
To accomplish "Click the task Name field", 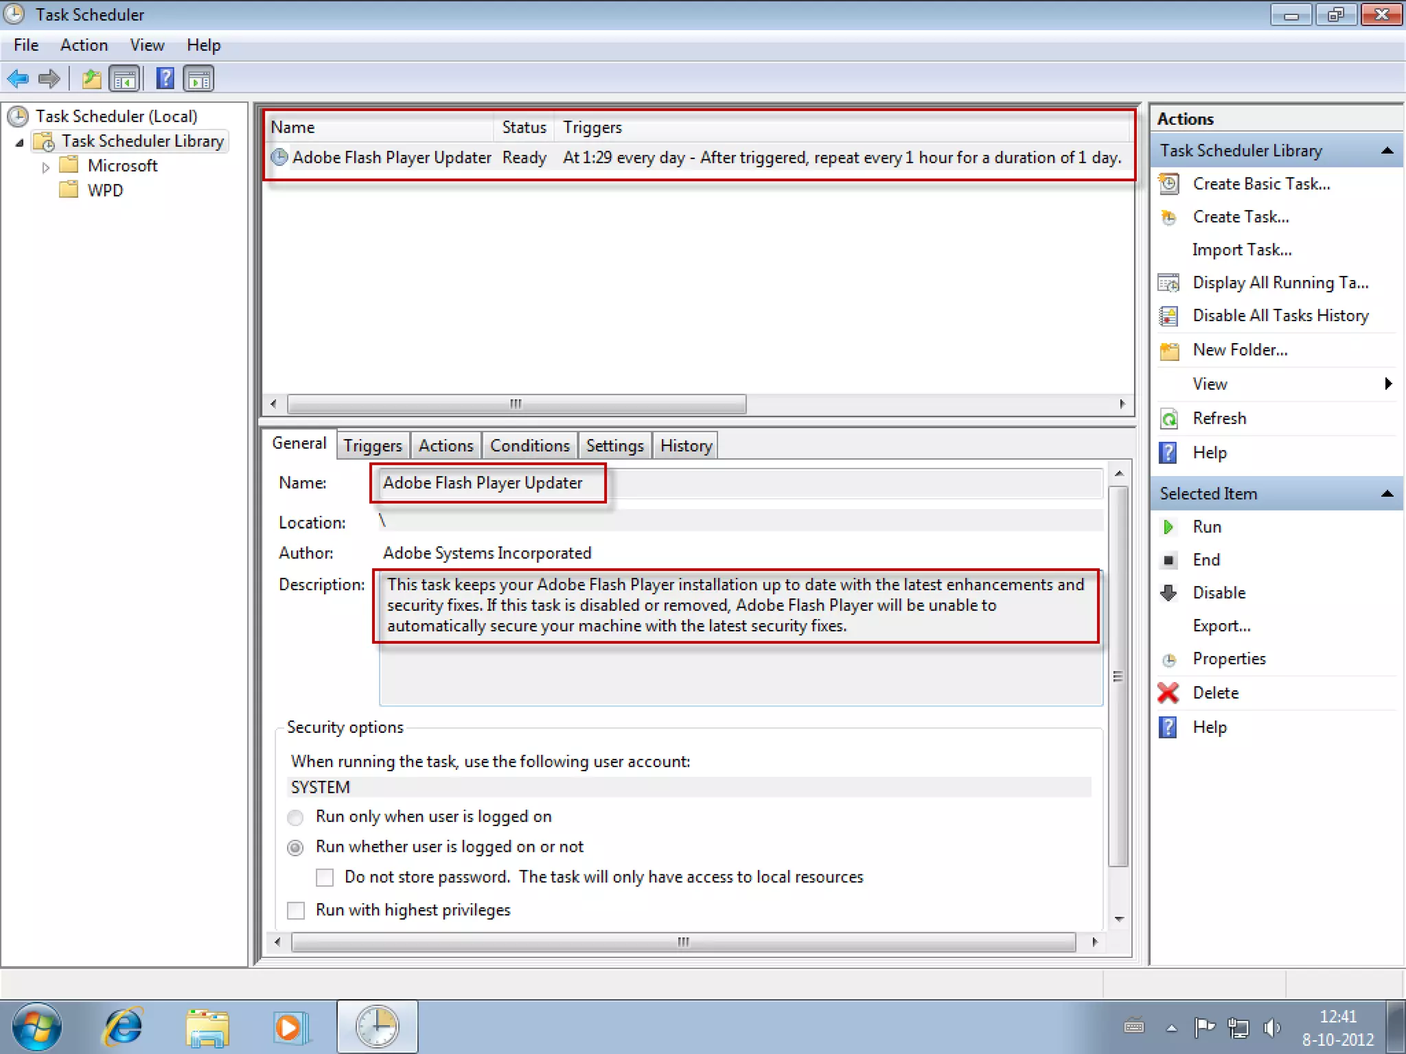I will [x=741, y=483].
